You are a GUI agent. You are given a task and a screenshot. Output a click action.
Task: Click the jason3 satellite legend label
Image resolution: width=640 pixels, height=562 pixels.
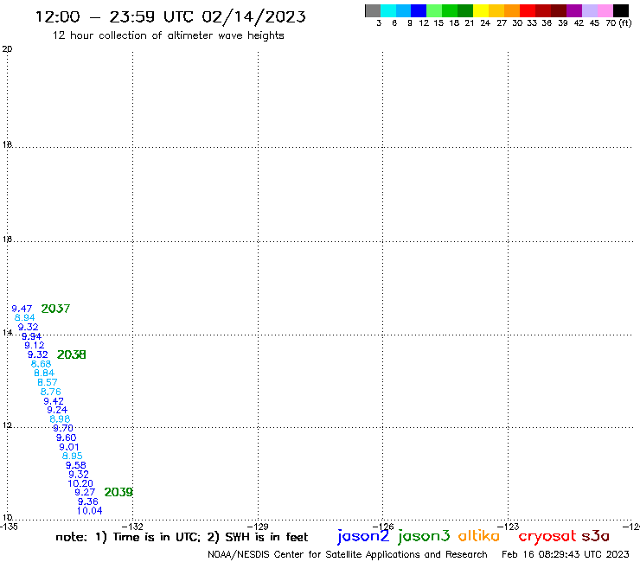point(424,536)
